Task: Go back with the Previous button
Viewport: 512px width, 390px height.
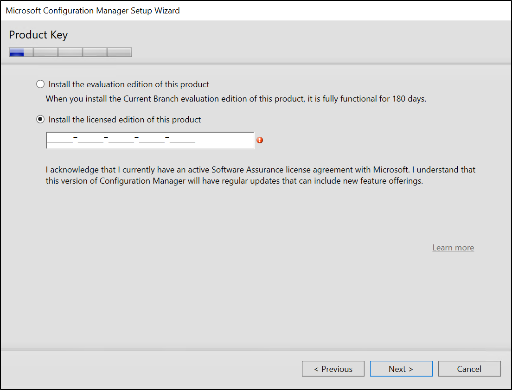Action: (333, 369)
